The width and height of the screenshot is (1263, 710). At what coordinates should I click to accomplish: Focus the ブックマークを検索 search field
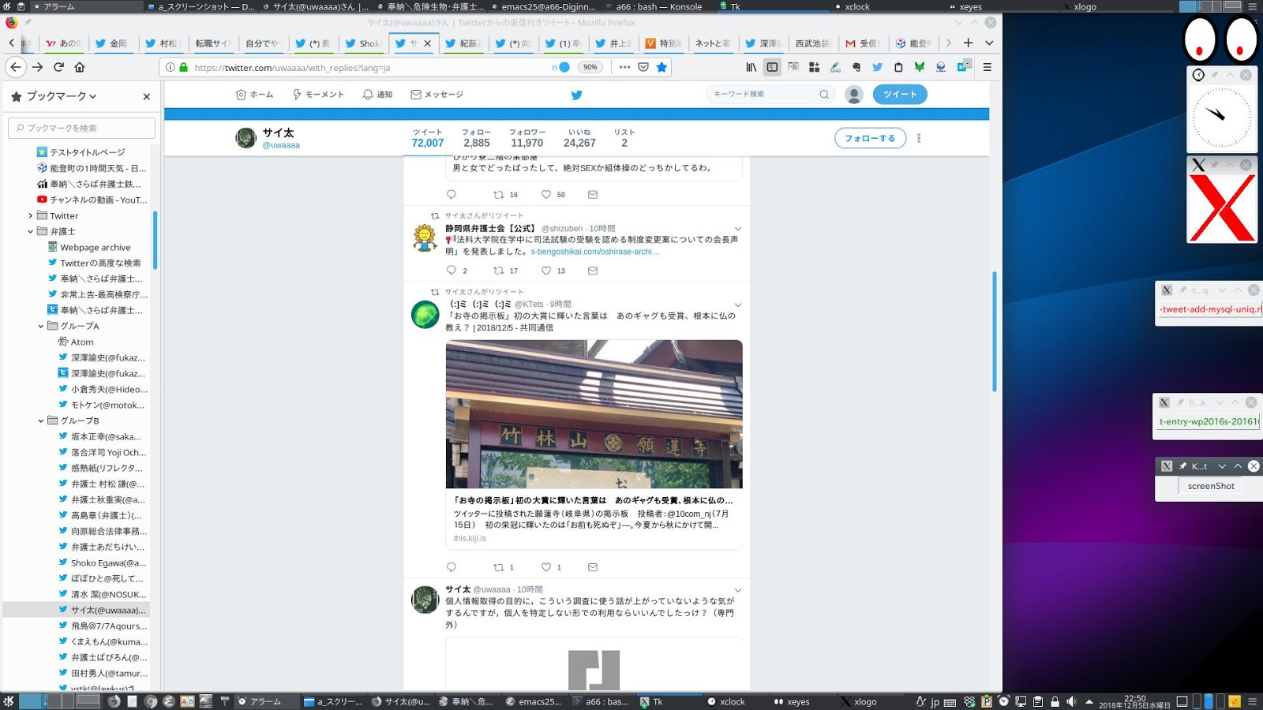[x=81, y=128]
